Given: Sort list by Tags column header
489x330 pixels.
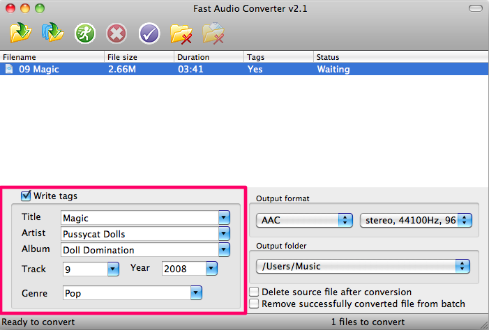Looking at the screenshot, I should [x=278, y=57].
